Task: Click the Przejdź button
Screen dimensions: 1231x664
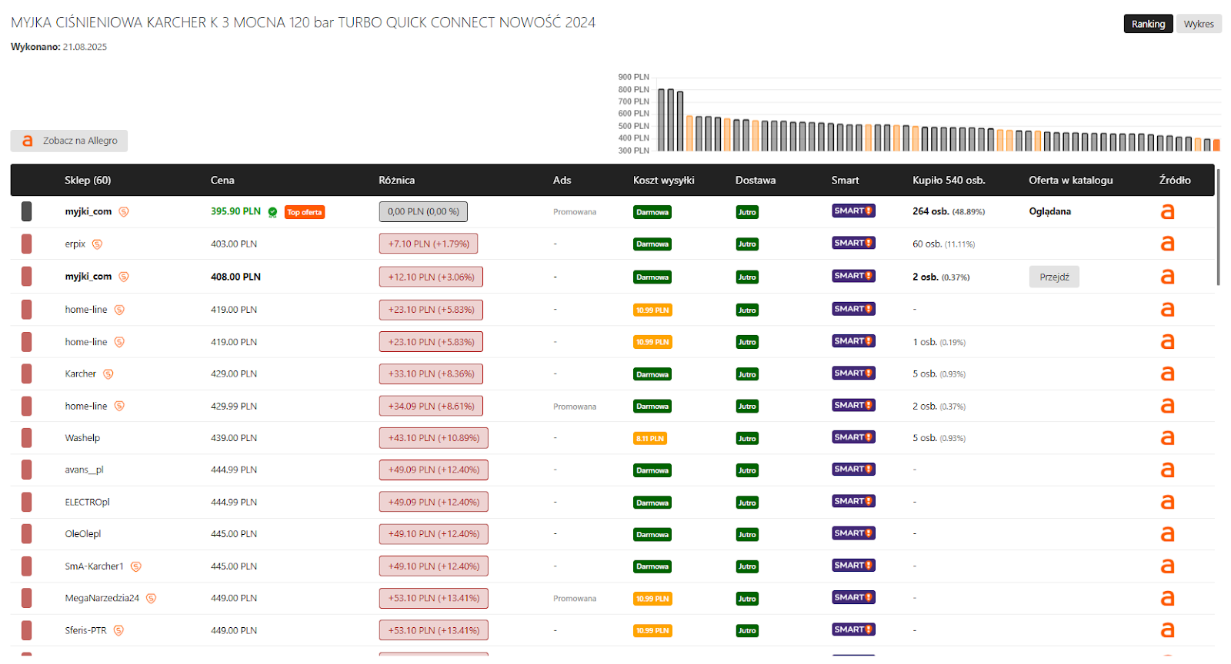Action: tap(1054, 277)
